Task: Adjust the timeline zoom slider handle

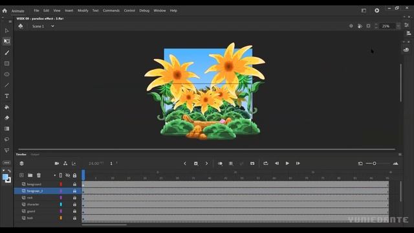Action: coord(375,164)
